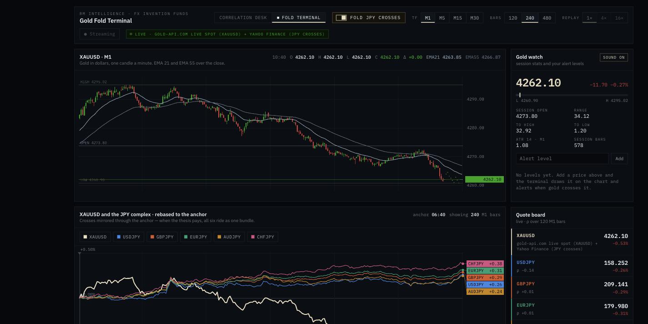The width and height of the screenshot is (648, 324).
Task: Click into the Alert level field
Action: coord(562,158)
